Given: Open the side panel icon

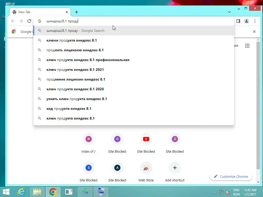Looking at the screenshot, I should click(238, 21).
